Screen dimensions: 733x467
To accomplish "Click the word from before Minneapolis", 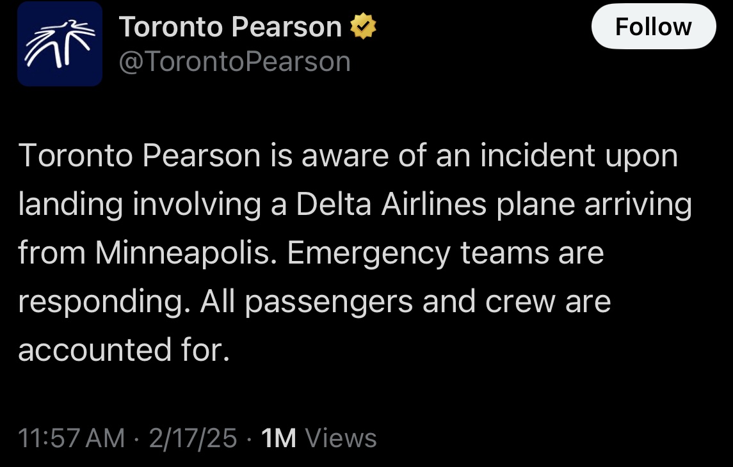I will pyautogui.click(x=51, y=253).
